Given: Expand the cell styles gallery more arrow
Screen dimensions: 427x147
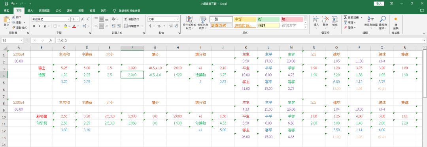Looking at the screenshot, I should (306, 27).
